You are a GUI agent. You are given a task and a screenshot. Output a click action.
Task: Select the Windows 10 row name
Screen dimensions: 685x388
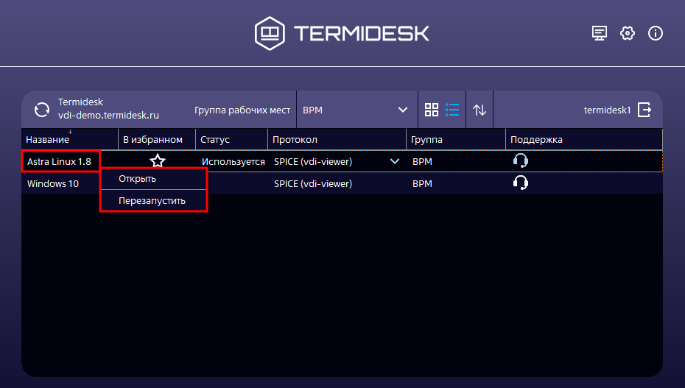tap(53, 184)
